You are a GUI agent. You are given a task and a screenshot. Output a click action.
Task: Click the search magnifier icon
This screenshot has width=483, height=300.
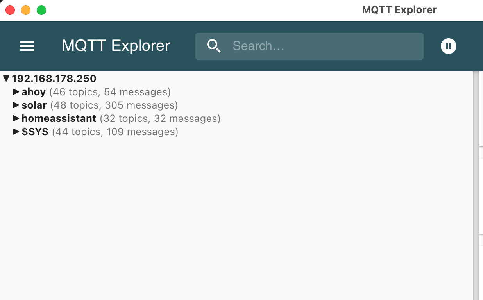point(214,46)
